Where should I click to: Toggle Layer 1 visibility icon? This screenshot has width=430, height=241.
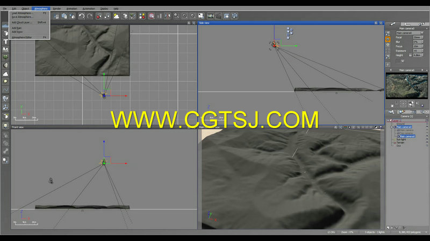(x=427, y=120)
